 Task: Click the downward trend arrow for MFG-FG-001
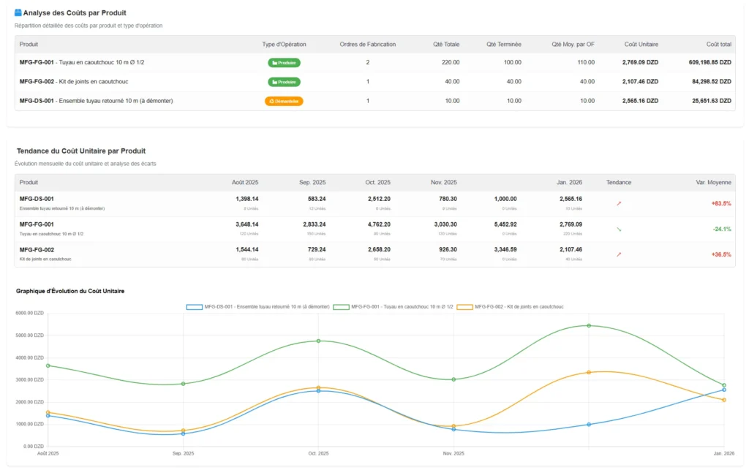tap(619, 229)
